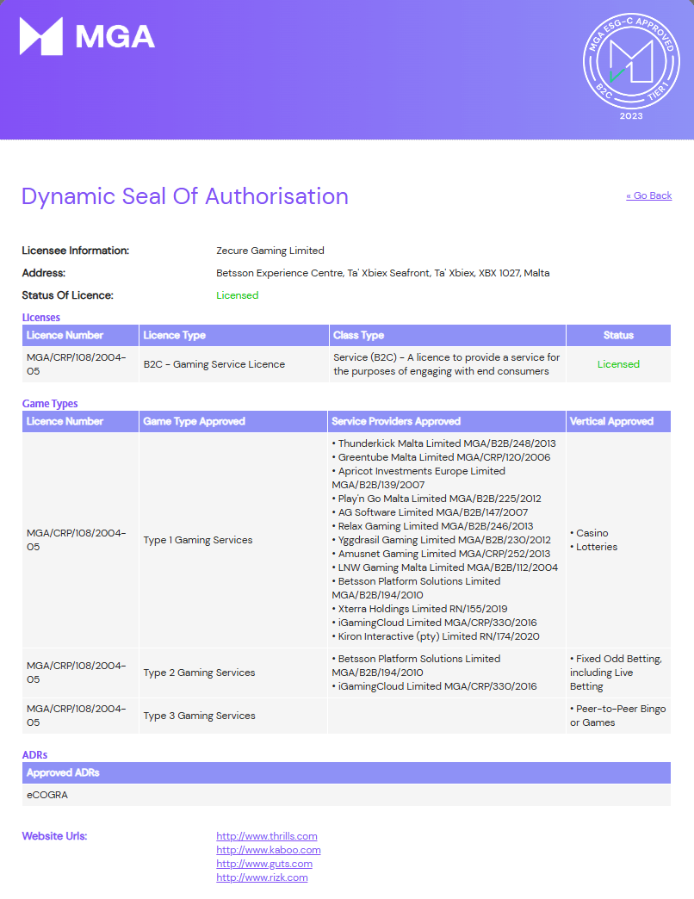
Task: Click the Dynamic Seal Of Authorisation heading
Action: [185, 196]
